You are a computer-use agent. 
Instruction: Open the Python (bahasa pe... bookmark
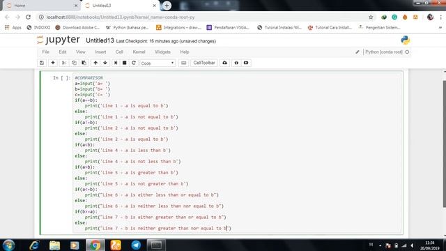click(x=127, y=28)
